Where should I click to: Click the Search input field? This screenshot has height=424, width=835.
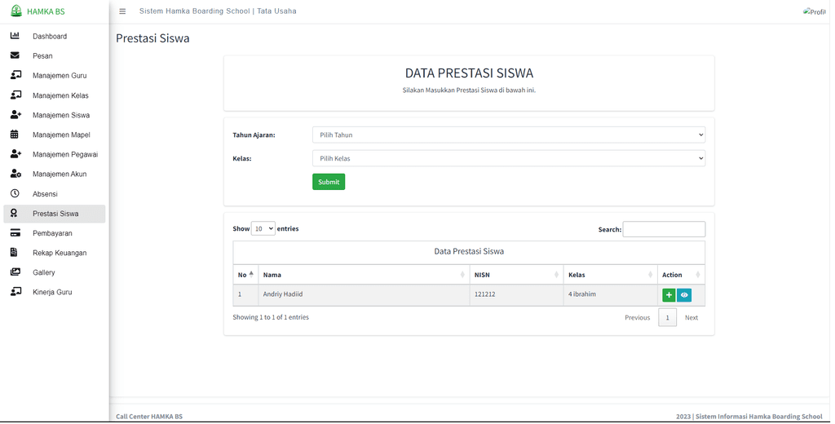click(x=664, y=229)
